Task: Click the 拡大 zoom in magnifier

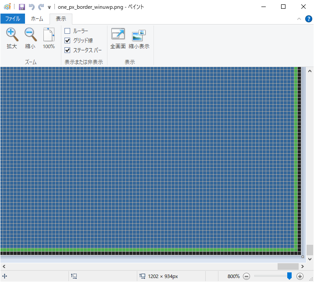Action: click(12, 38)
